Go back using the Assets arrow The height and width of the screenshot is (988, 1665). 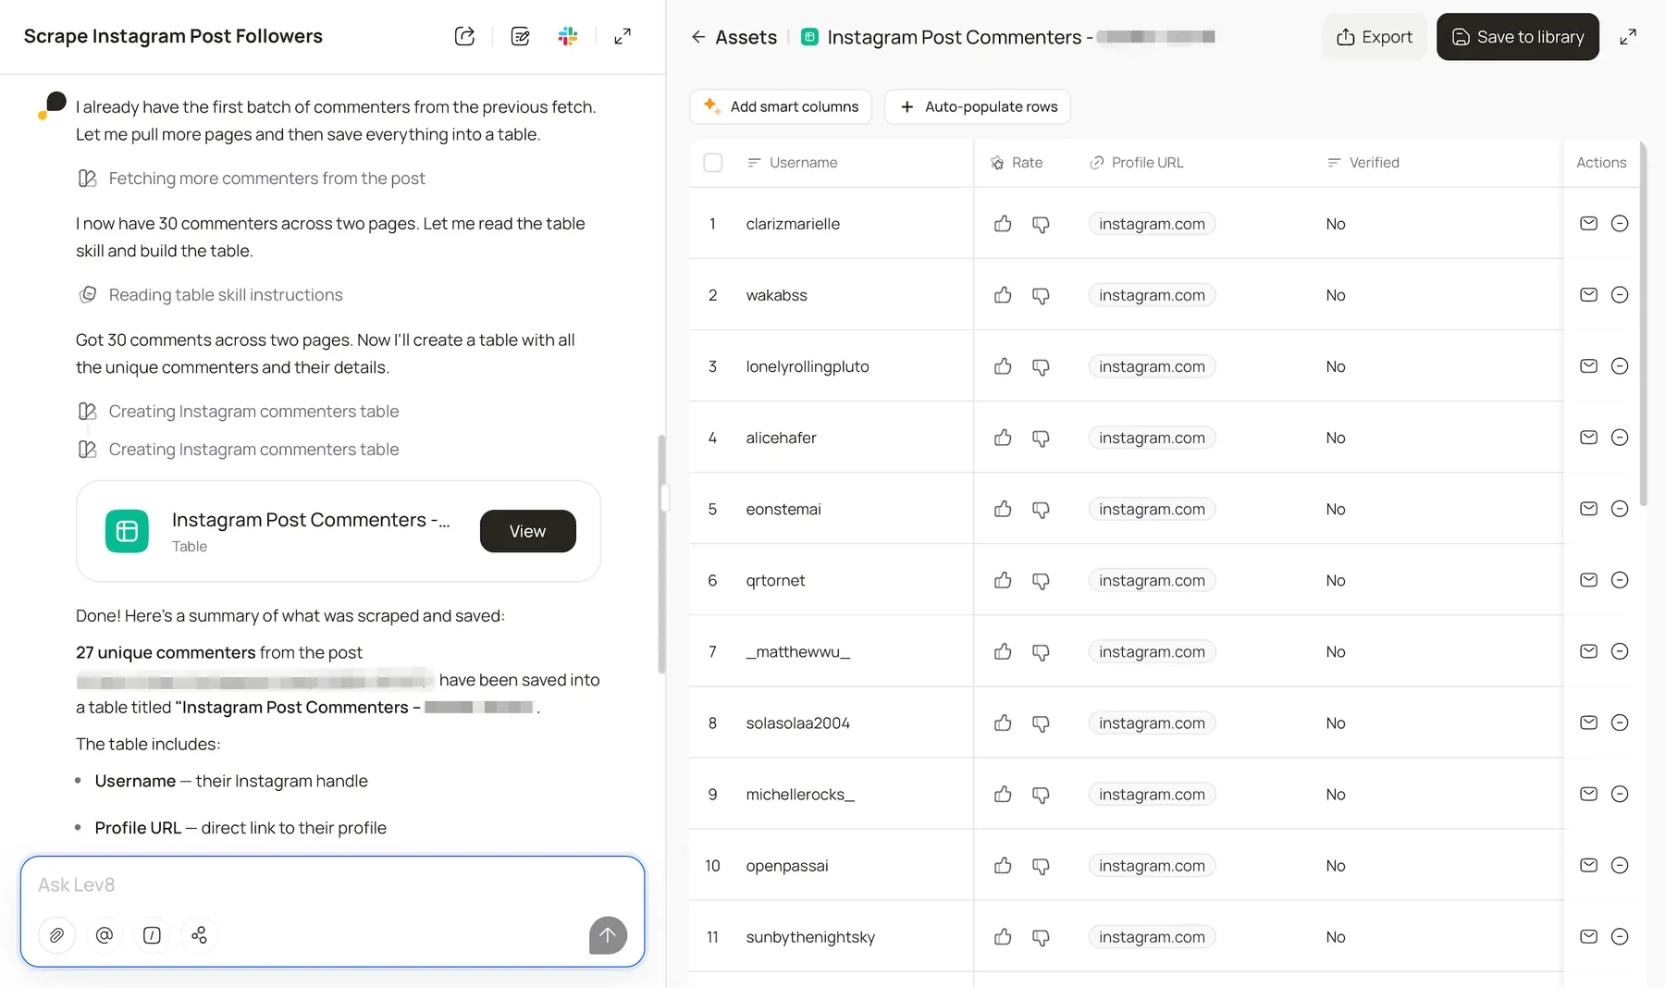pyautogui.click(x=698, y=37)
